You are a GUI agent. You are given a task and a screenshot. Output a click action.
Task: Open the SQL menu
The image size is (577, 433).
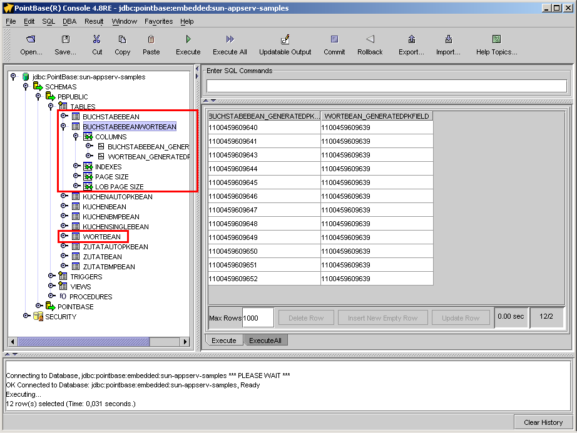[x=48, y=21]
